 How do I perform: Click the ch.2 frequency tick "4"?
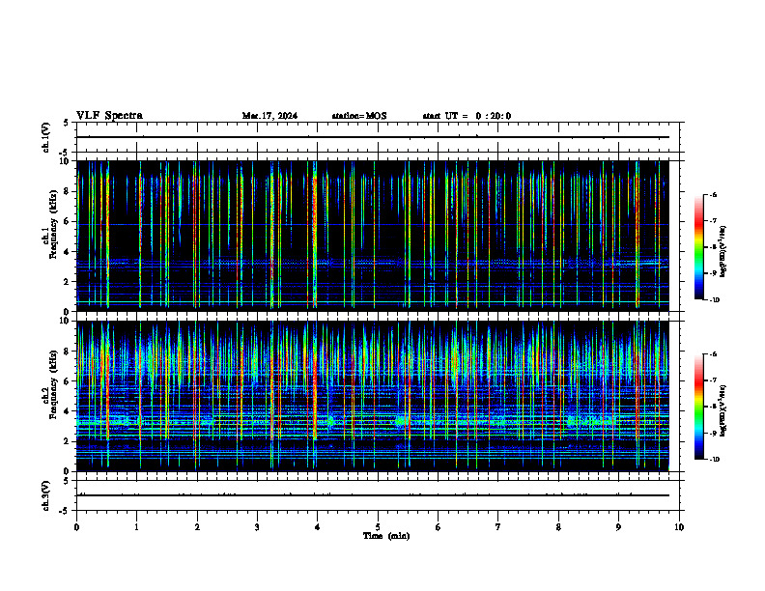click(68, 411)
